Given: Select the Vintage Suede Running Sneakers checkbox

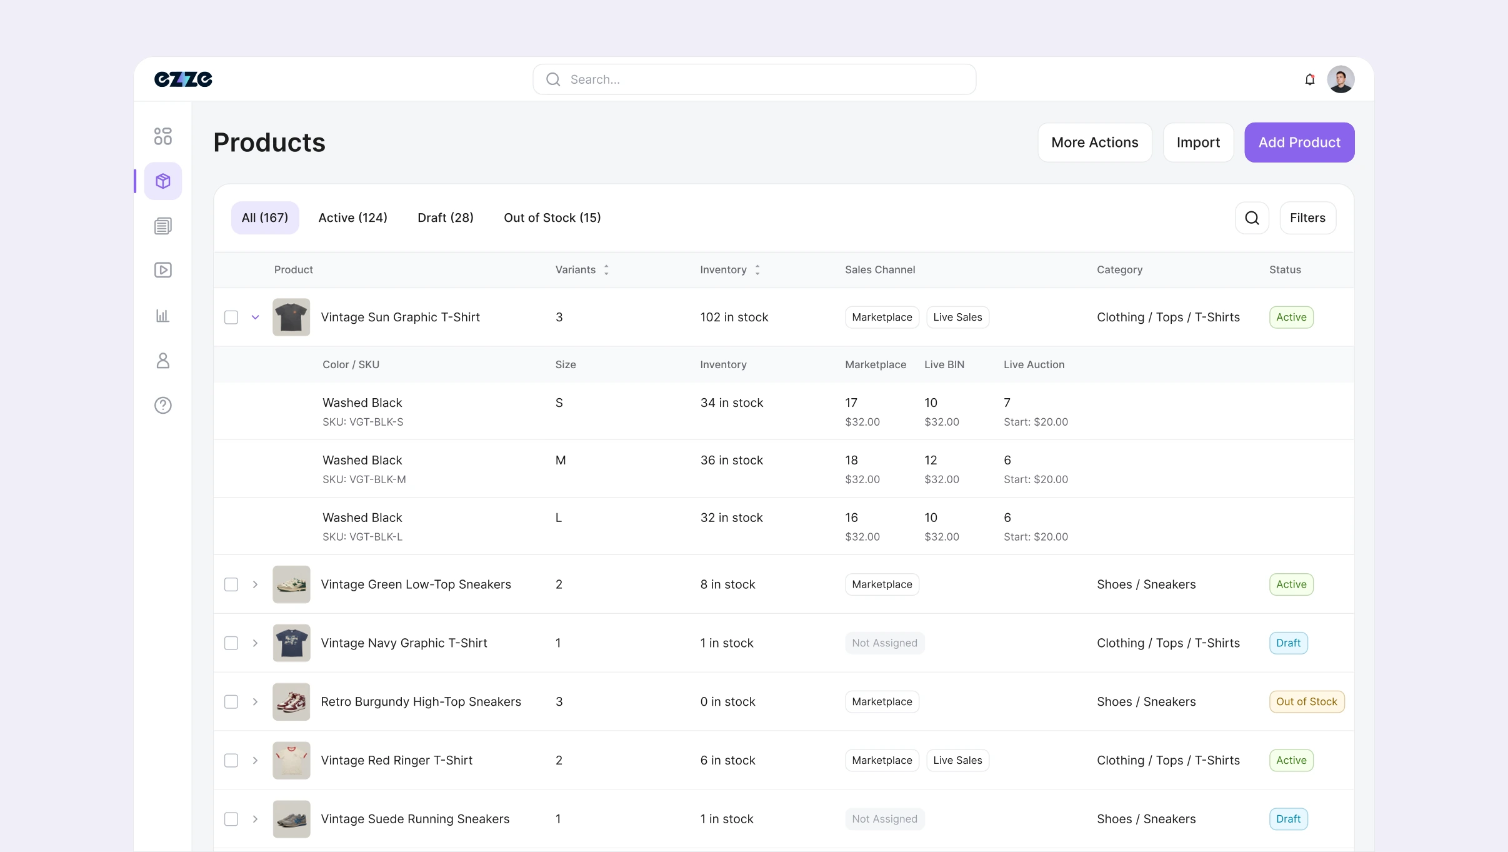Looking at the screenshot, I should click(231, 819).
